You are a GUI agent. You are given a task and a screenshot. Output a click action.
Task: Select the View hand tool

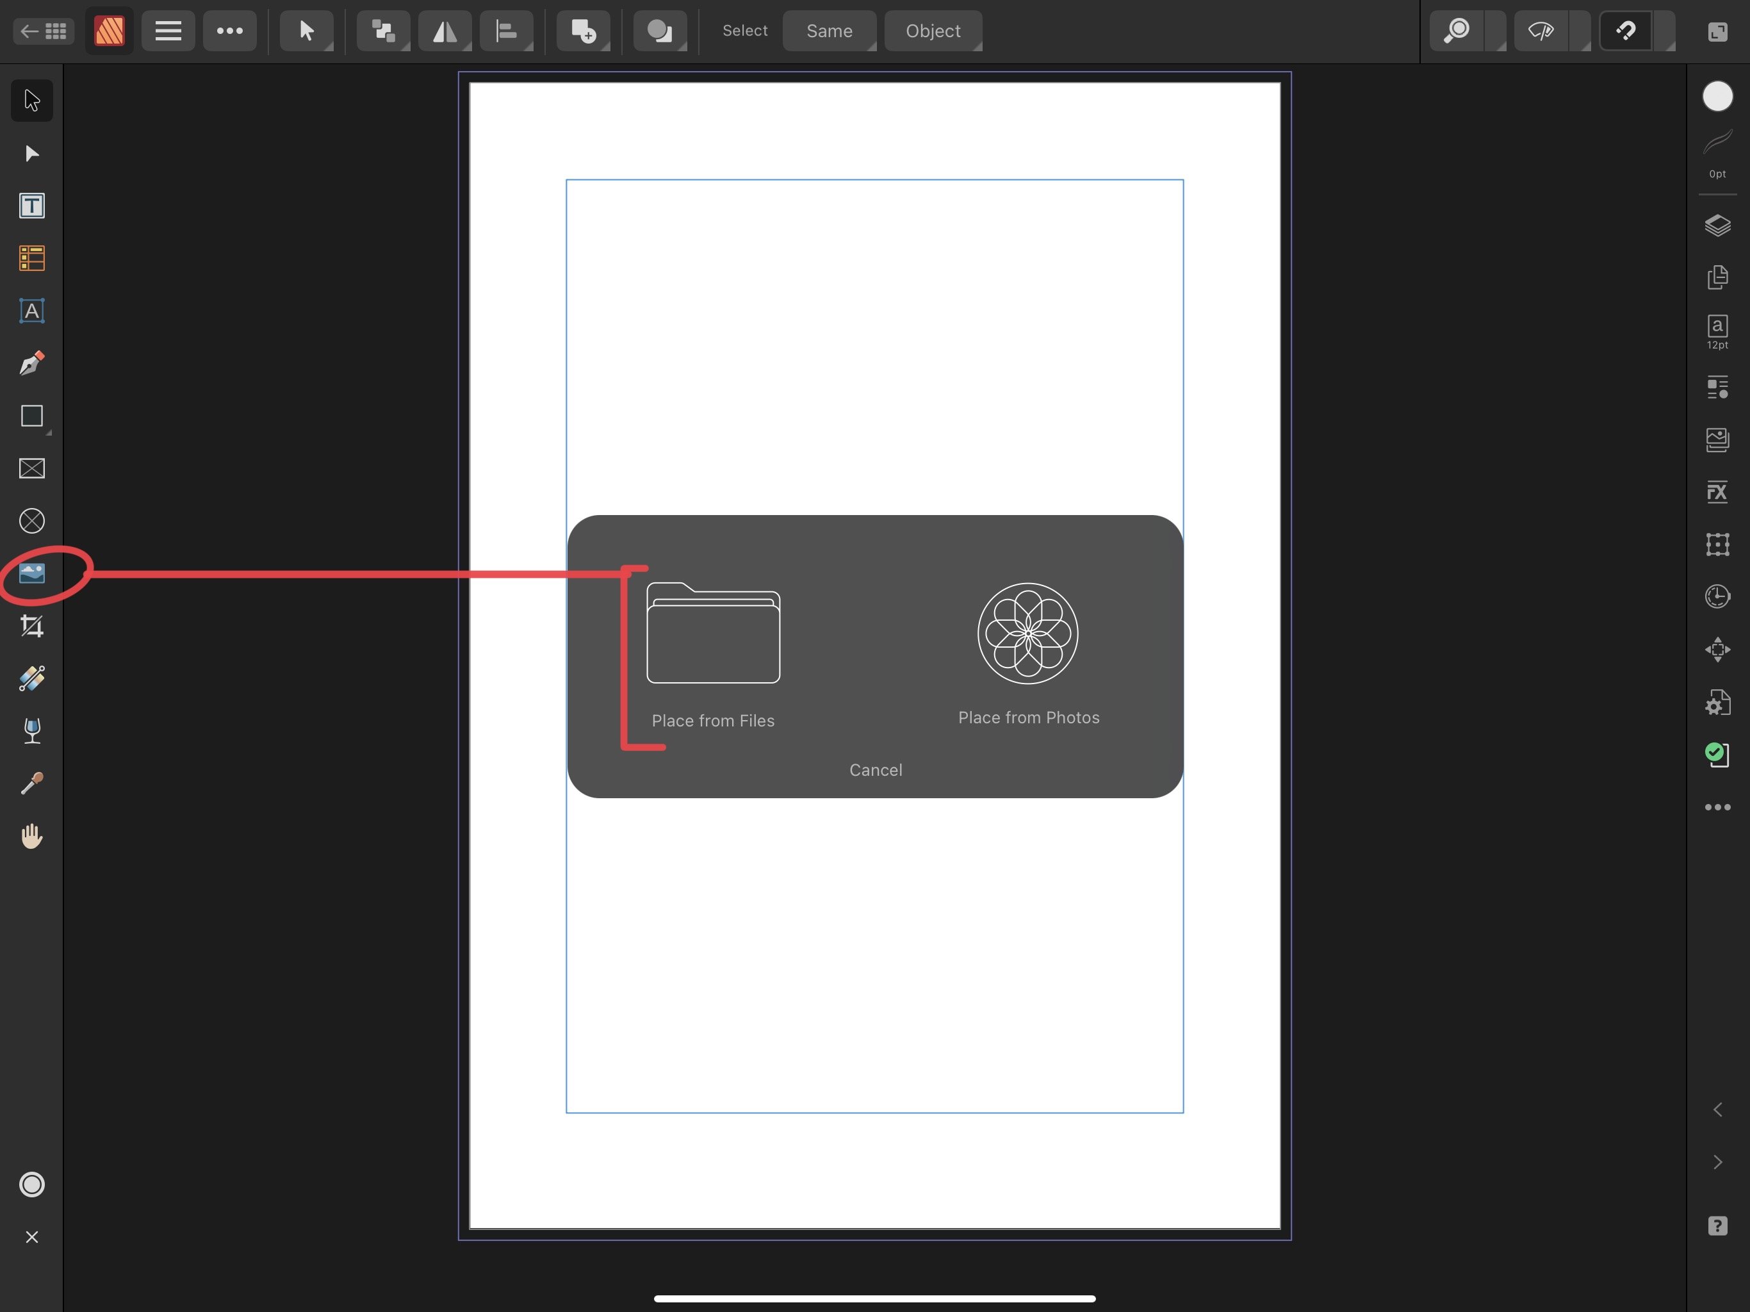(31, 835)
